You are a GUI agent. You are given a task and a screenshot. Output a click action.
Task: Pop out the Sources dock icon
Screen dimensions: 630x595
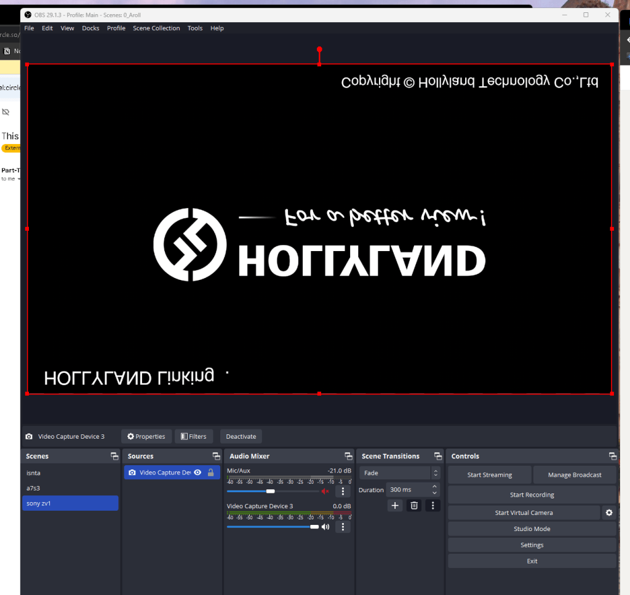(216, 456)
